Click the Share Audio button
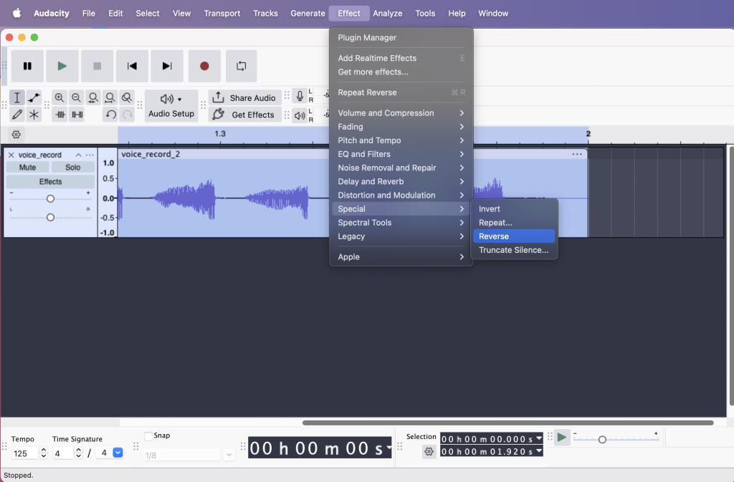The height and width of the screenshot is (482, 734). coord(244,98)
